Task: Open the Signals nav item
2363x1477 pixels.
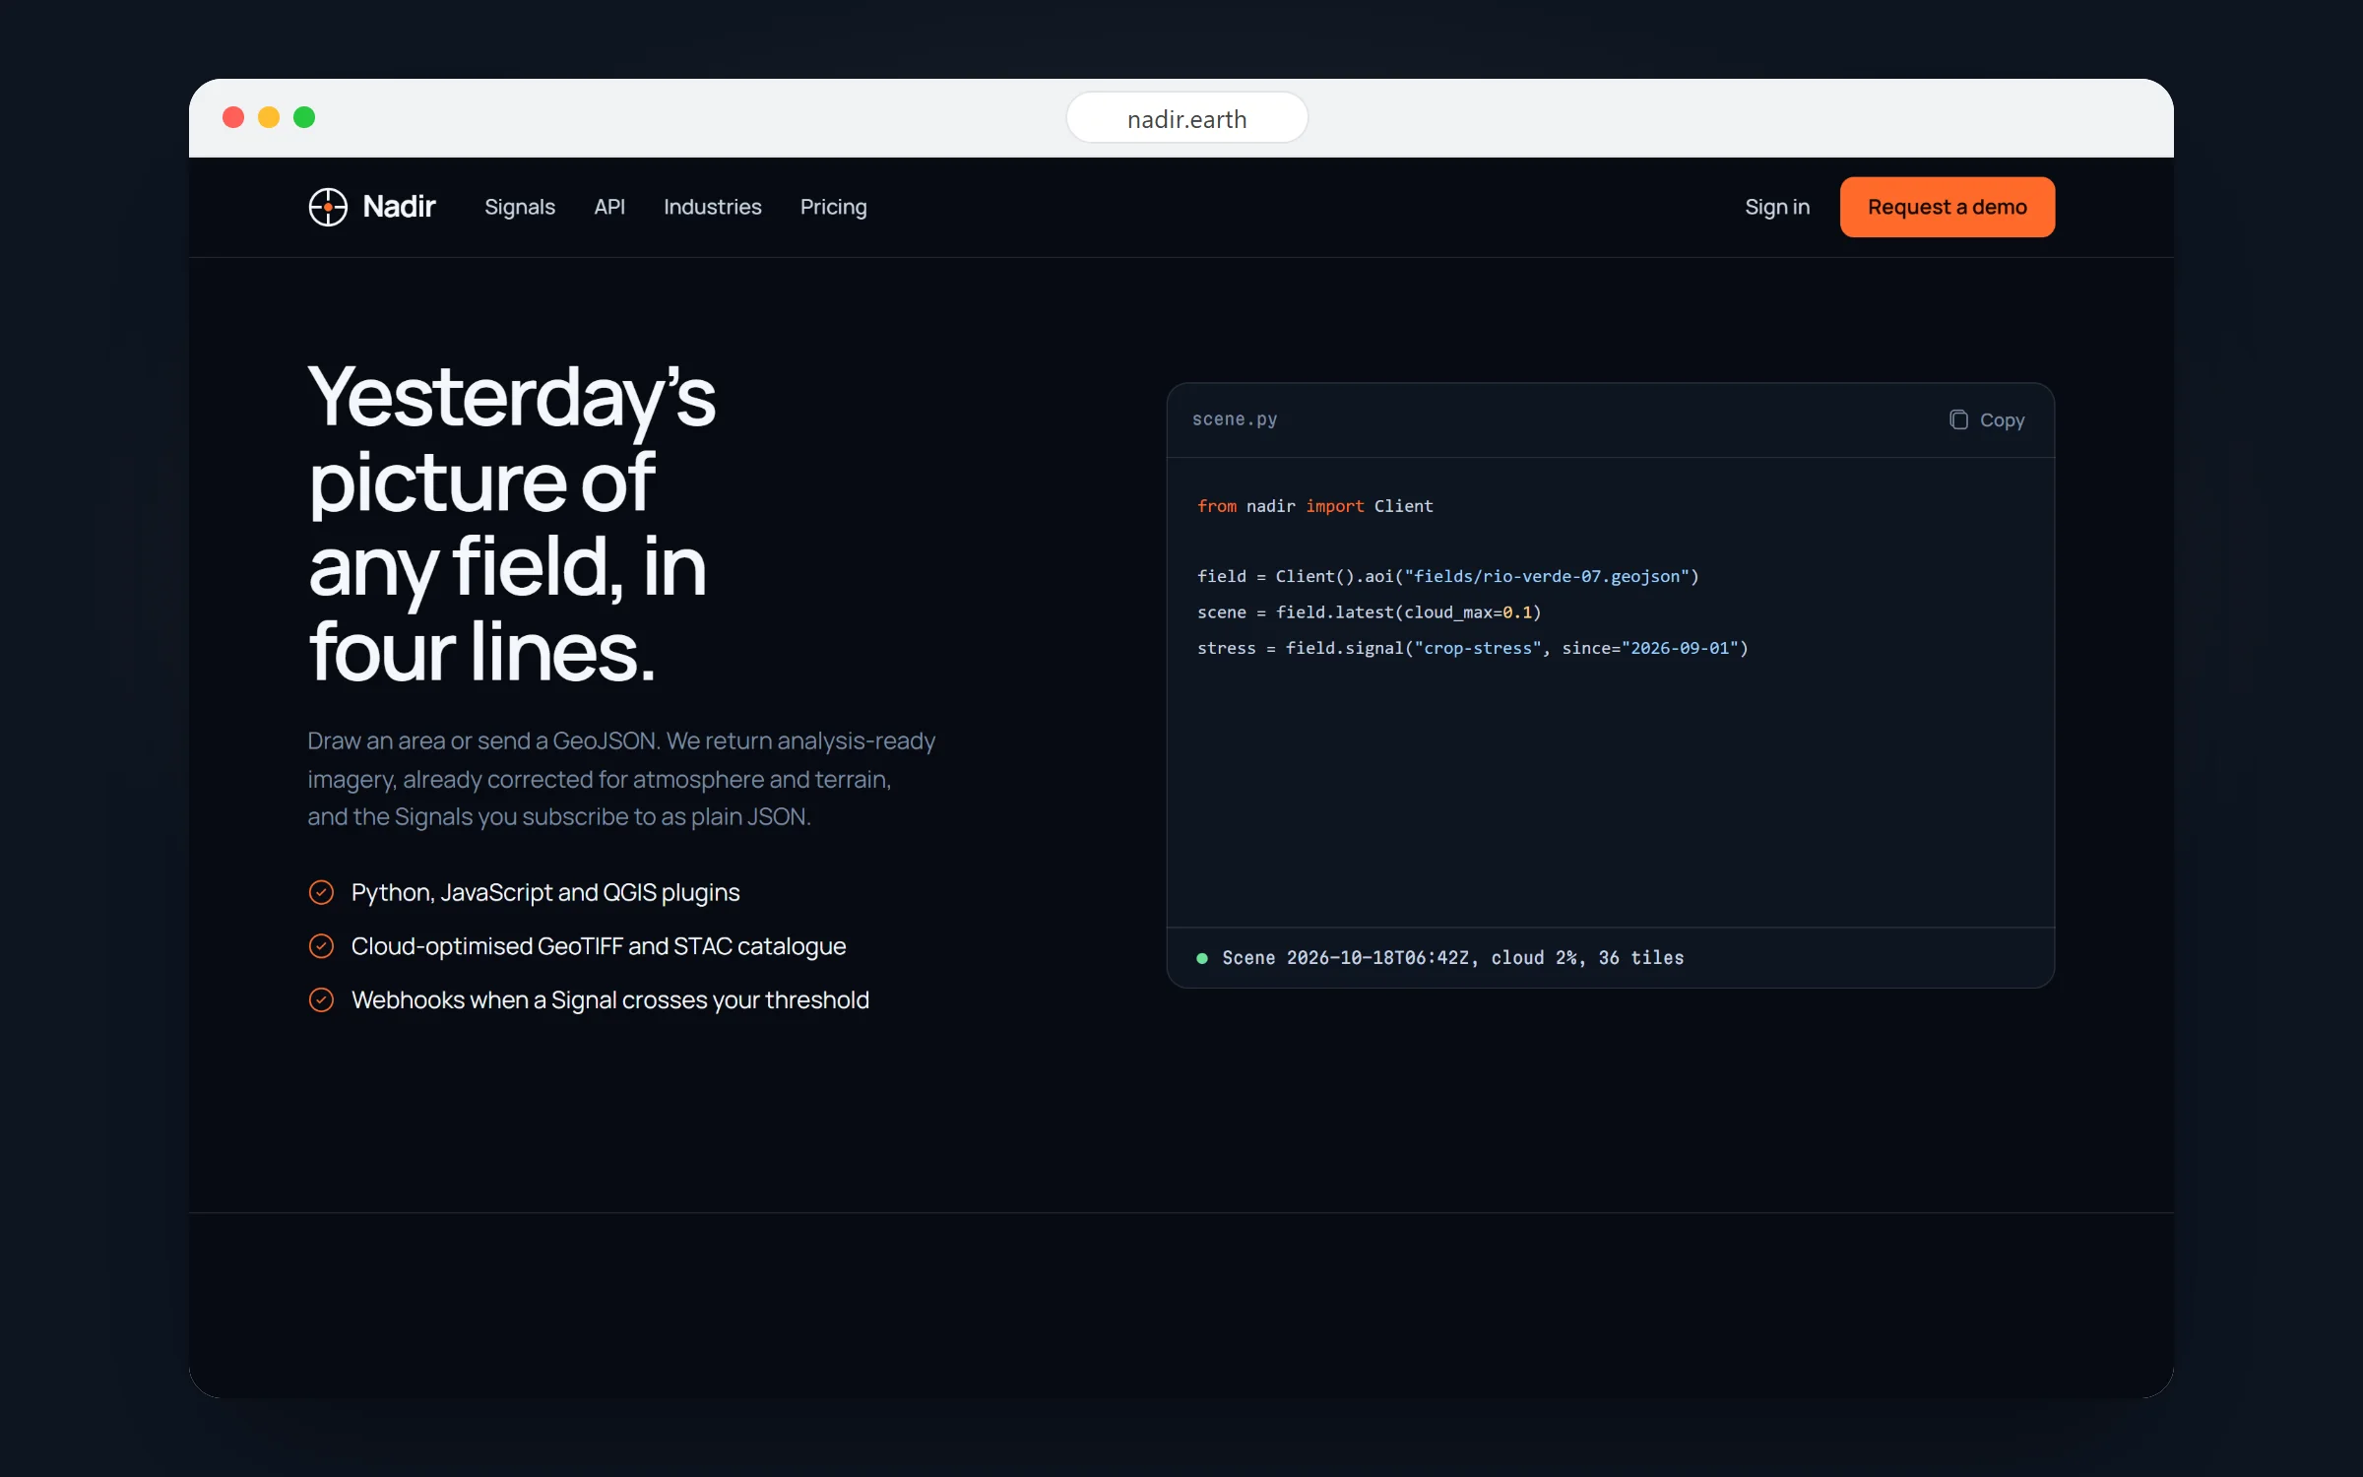Action: pos(520,207)
